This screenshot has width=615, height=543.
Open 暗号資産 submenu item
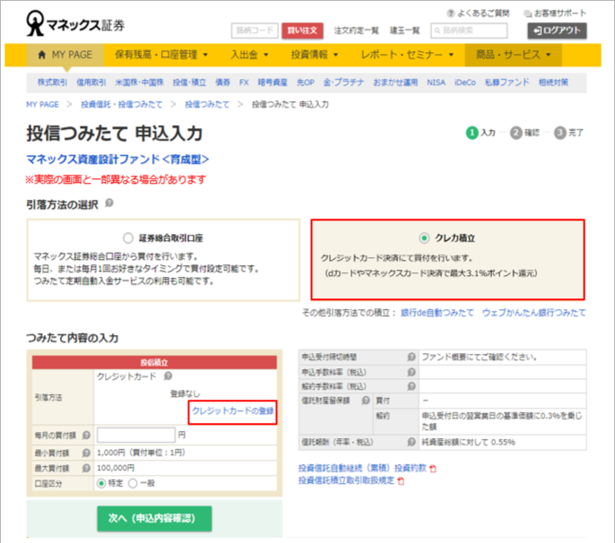click(x=273, y=82)
